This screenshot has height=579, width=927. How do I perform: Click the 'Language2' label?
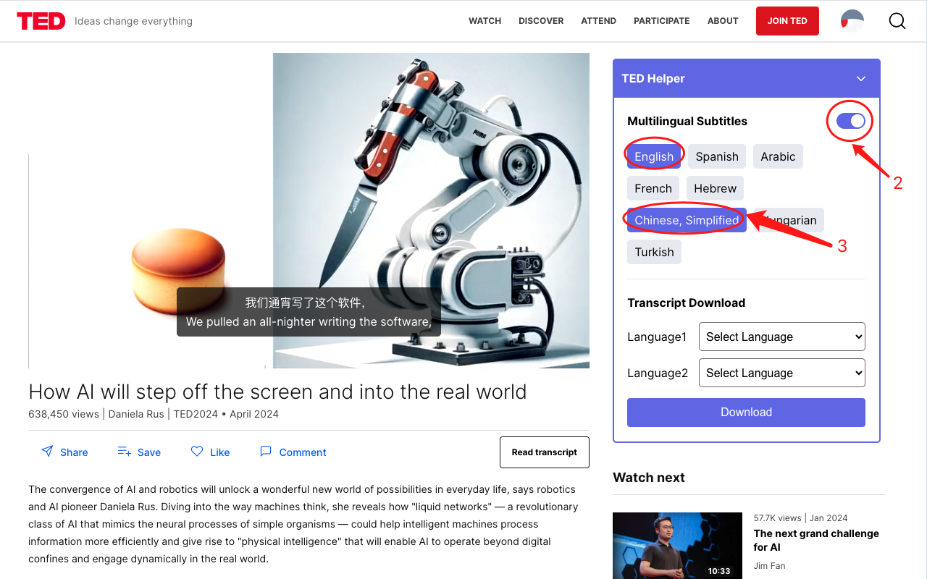658,373
